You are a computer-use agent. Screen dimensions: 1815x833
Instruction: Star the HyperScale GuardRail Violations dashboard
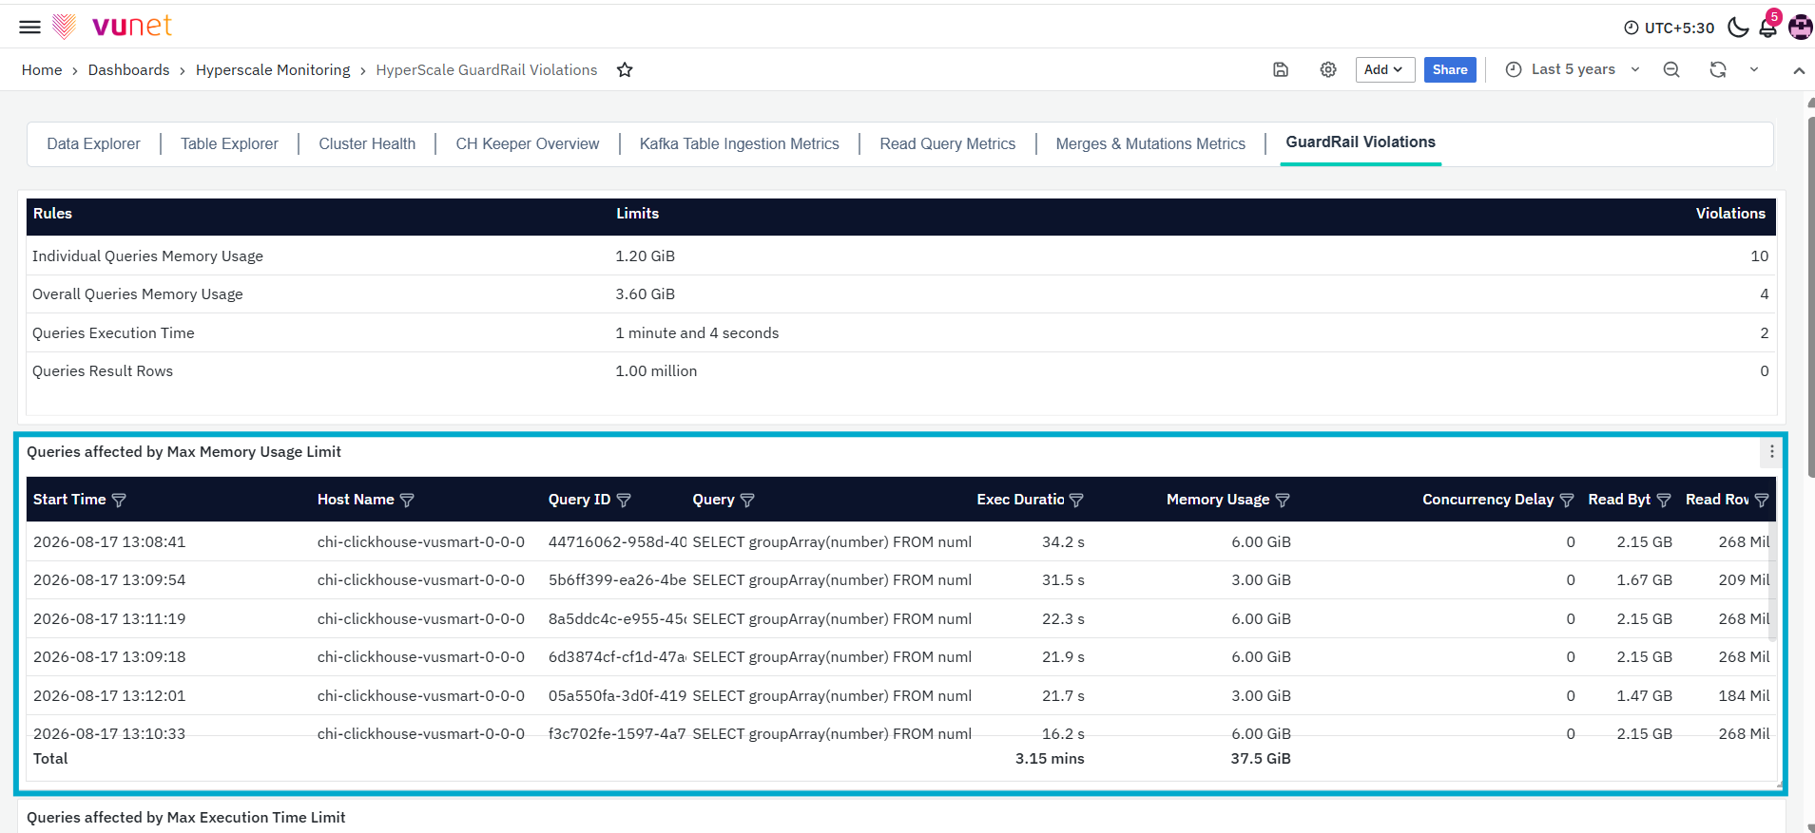[x=625, y=69]
